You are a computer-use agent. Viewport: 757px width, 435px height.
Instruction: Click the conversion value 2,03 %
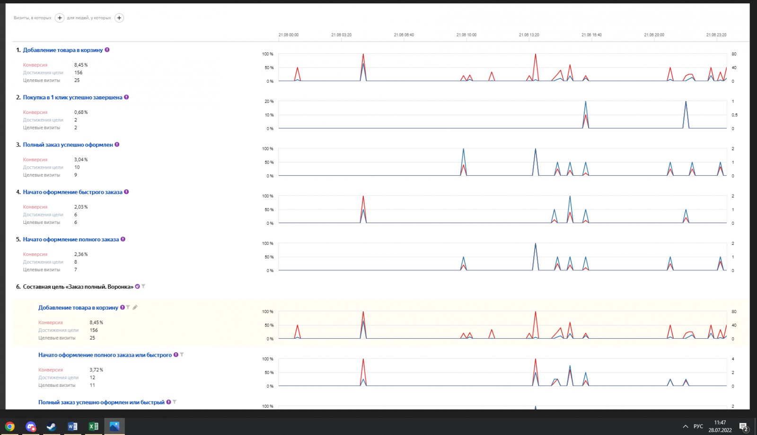81,207
